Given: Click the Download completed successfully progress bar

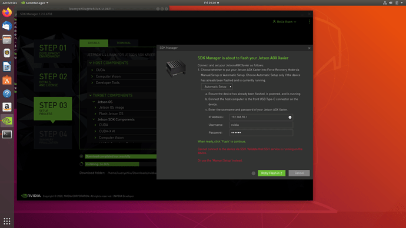Looking at the screenshot, I should tap(121, 156).
